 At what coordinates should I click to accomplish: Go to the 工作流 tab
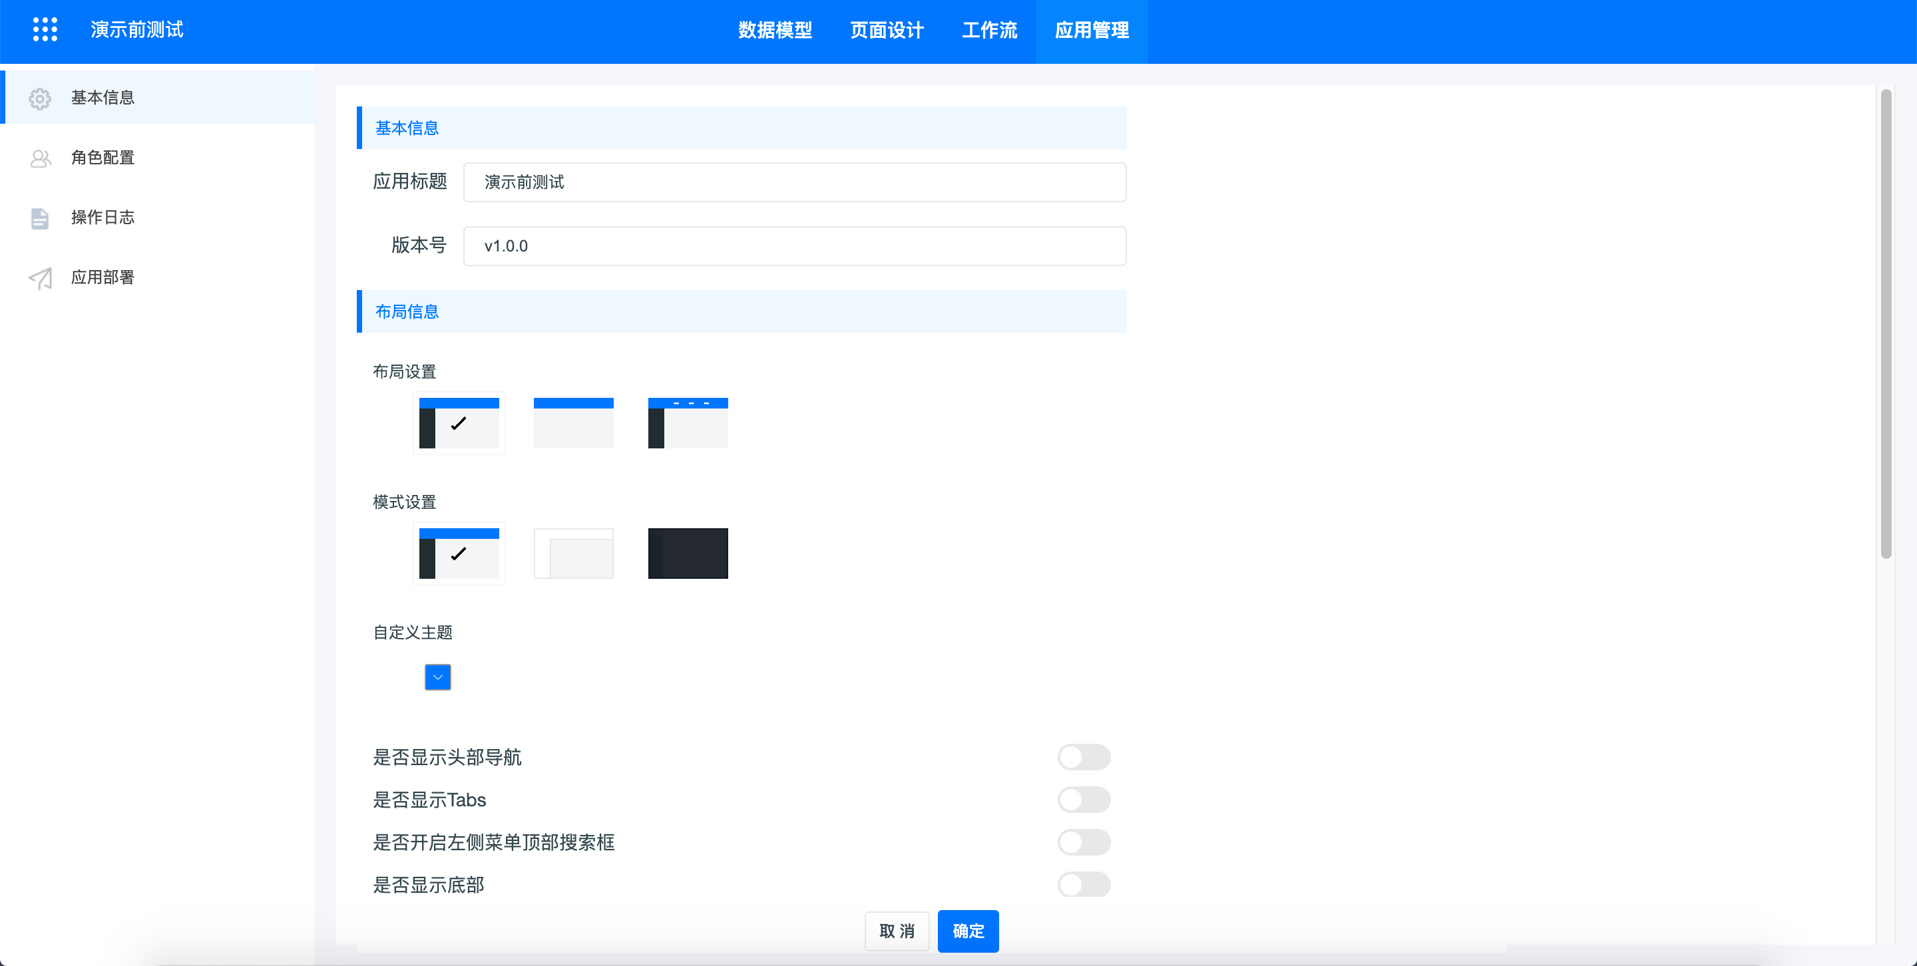[989, 31]
